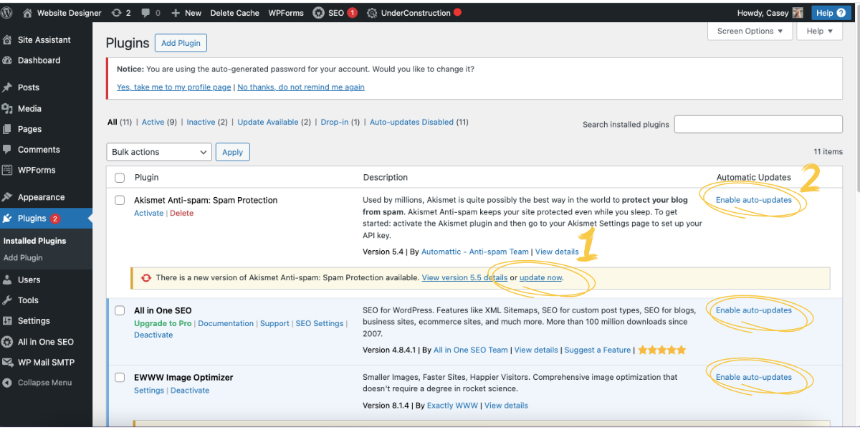Click the Search installed plugins field
860x430 pixels.
tap(758, 124)
